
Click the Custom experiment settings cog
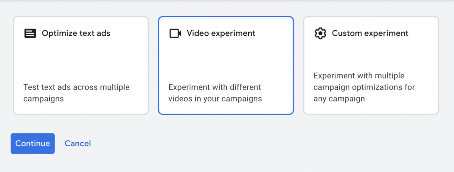coord(321,33)
